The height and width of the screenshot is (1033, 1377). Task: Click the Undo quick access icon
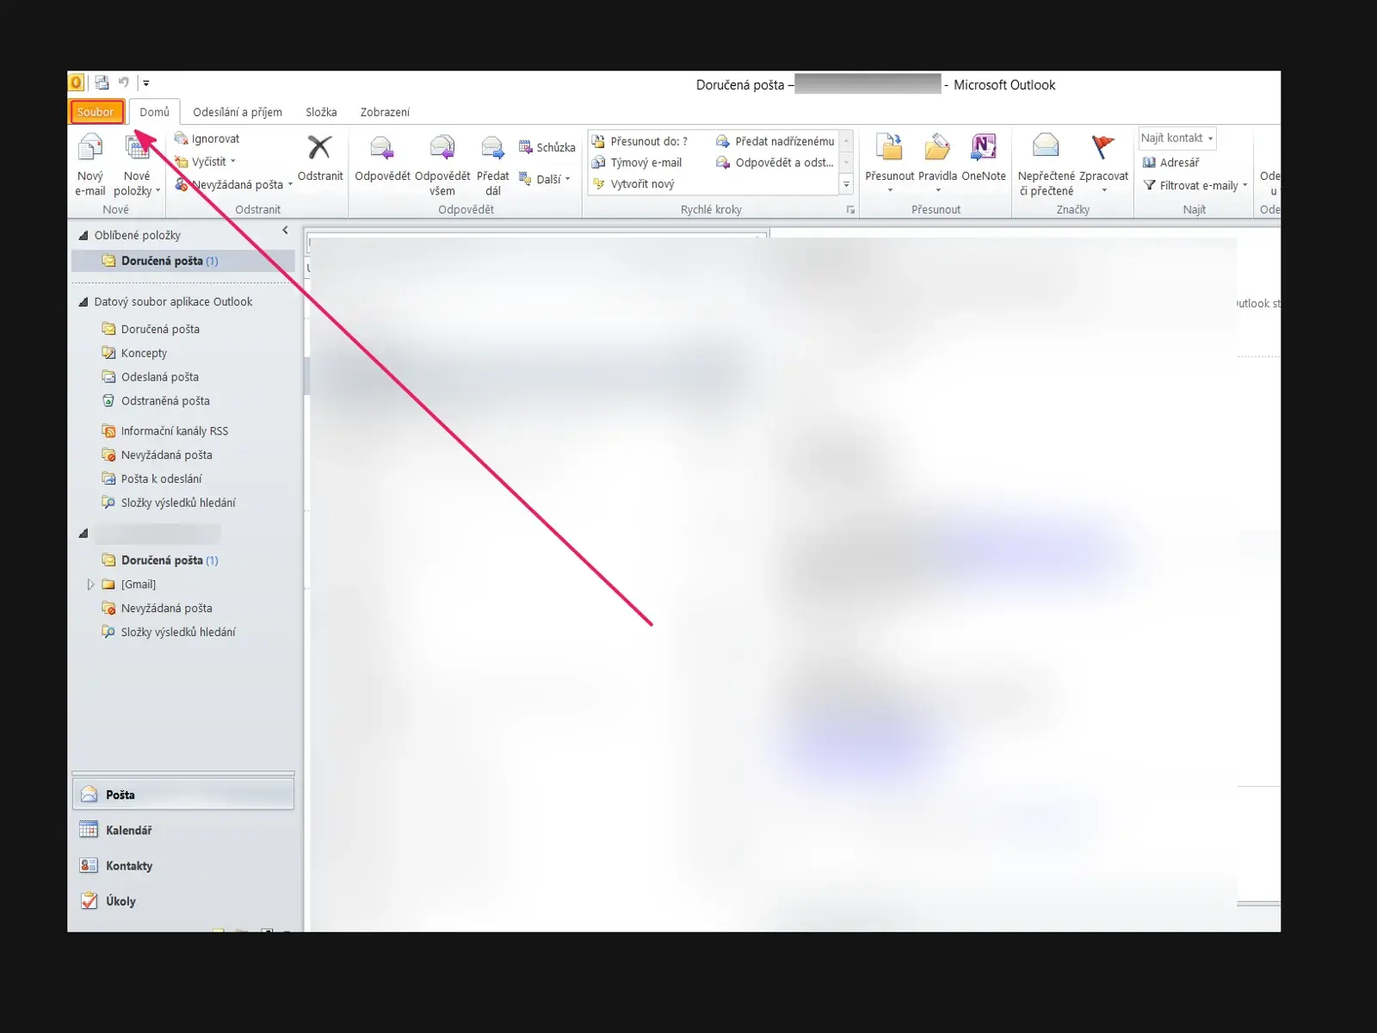124,83
